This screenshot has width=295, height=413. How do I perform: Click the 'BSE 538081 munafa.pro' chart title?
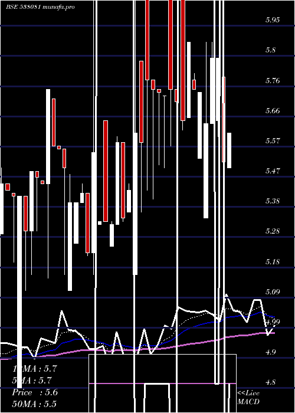pyautogui.click(x=40, y=7)
